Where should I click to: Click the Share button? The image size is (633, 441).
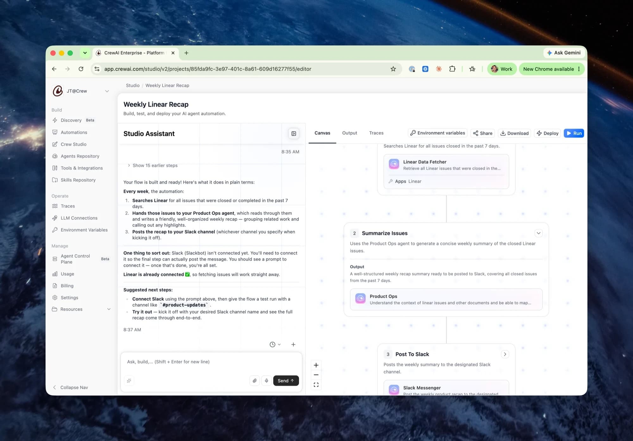pos(483,133)
